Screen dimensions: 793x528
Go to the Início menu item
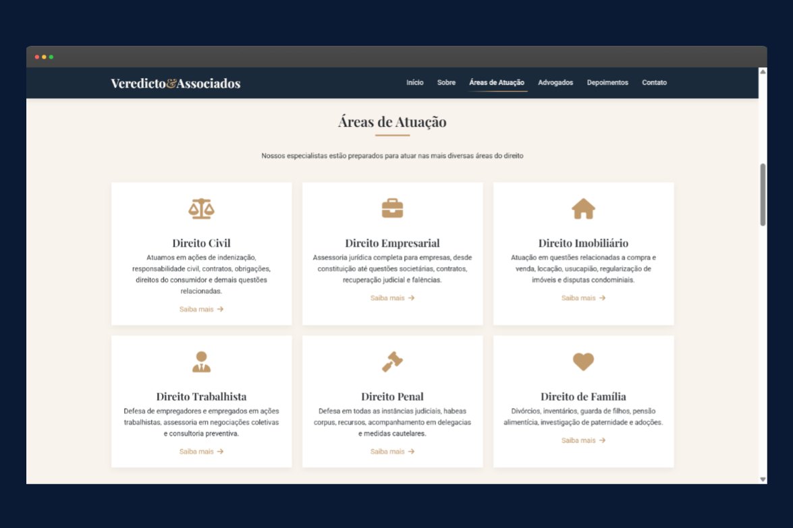[x=415, y=83]
